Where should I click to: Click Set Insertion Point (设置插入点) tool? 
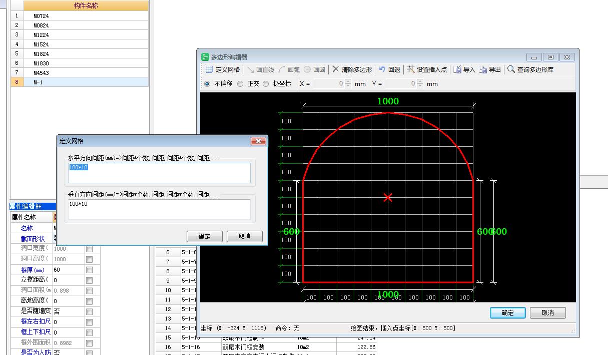click(x=427, y=69)
